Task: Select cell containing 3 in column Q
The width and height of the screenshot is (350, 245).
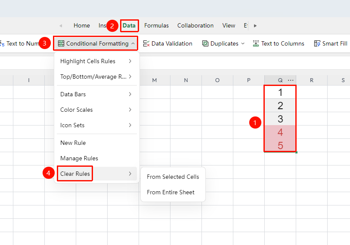Action: [x=280, y=119]
